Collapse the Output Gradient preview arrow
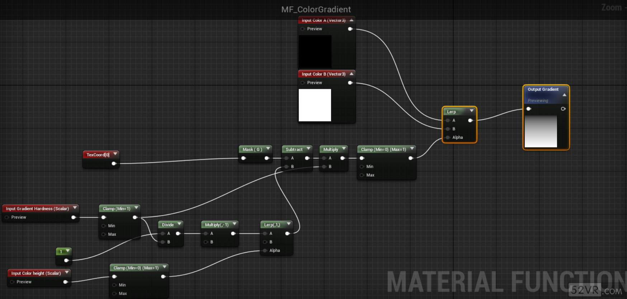The image size is (627, 299). click(564, 95)
